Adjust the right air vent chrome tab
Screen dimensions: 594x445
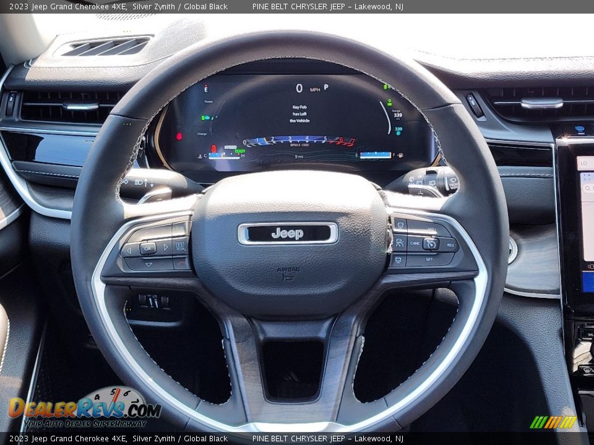point(542,103)
